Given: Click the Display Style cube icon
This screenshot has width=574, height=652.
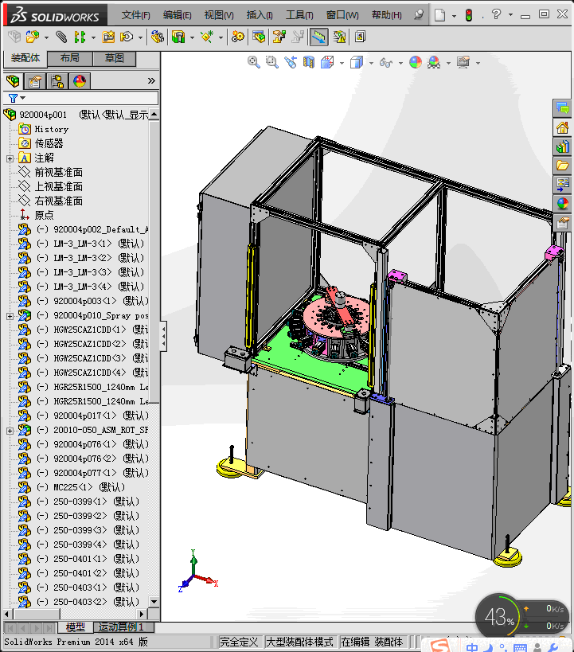Looking at the screenshot, I should click(357, 62).
